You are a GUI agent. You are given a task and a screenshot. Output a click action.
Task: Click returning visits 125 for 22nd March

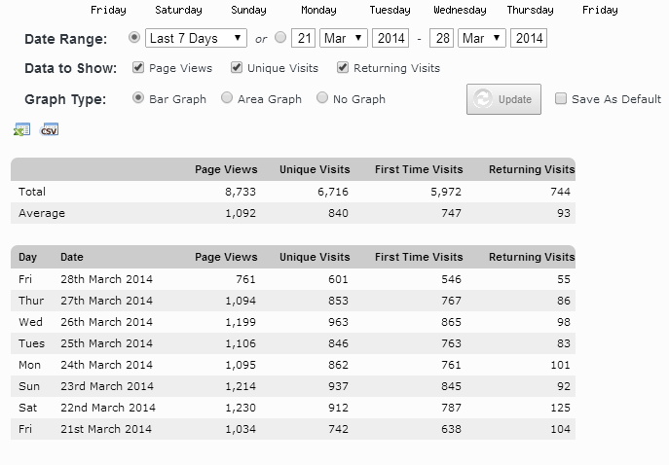tap(560, 408)
